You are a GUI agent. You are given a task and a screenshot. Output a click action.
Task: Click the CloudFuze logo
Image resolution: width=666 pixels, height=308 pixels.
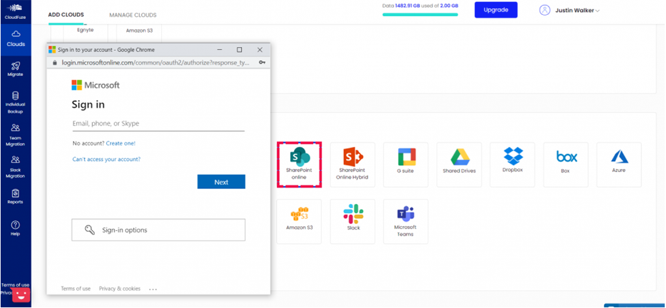click(16, 11)
